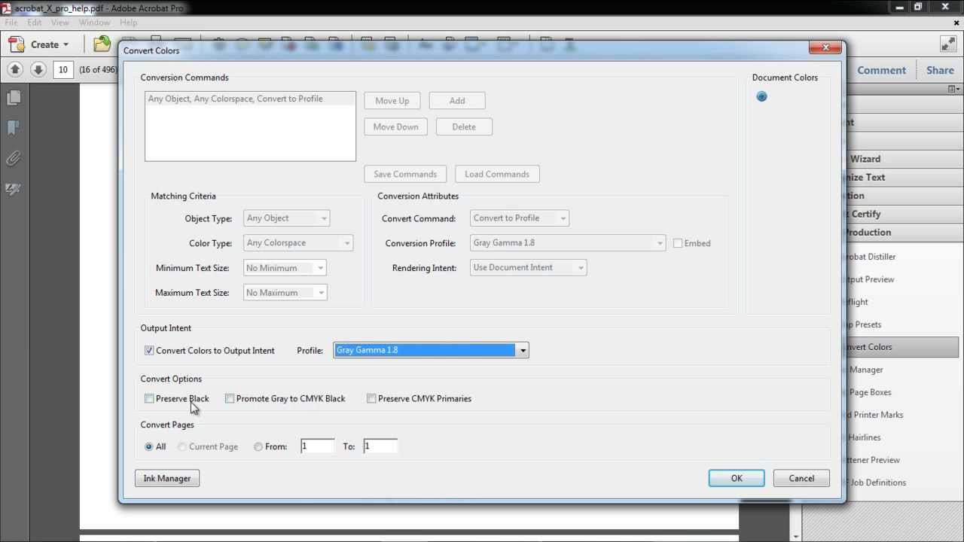The image size is (964, 542).
Task: Switch to the Comment pane
Action: click(881, 70)
